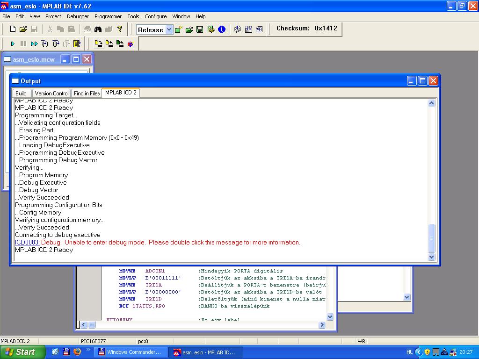Image resolution: width=479 pixels, height=359 pixels.
Task: Click the 'Connecting to debug executive' line
Action: (58, 235)
